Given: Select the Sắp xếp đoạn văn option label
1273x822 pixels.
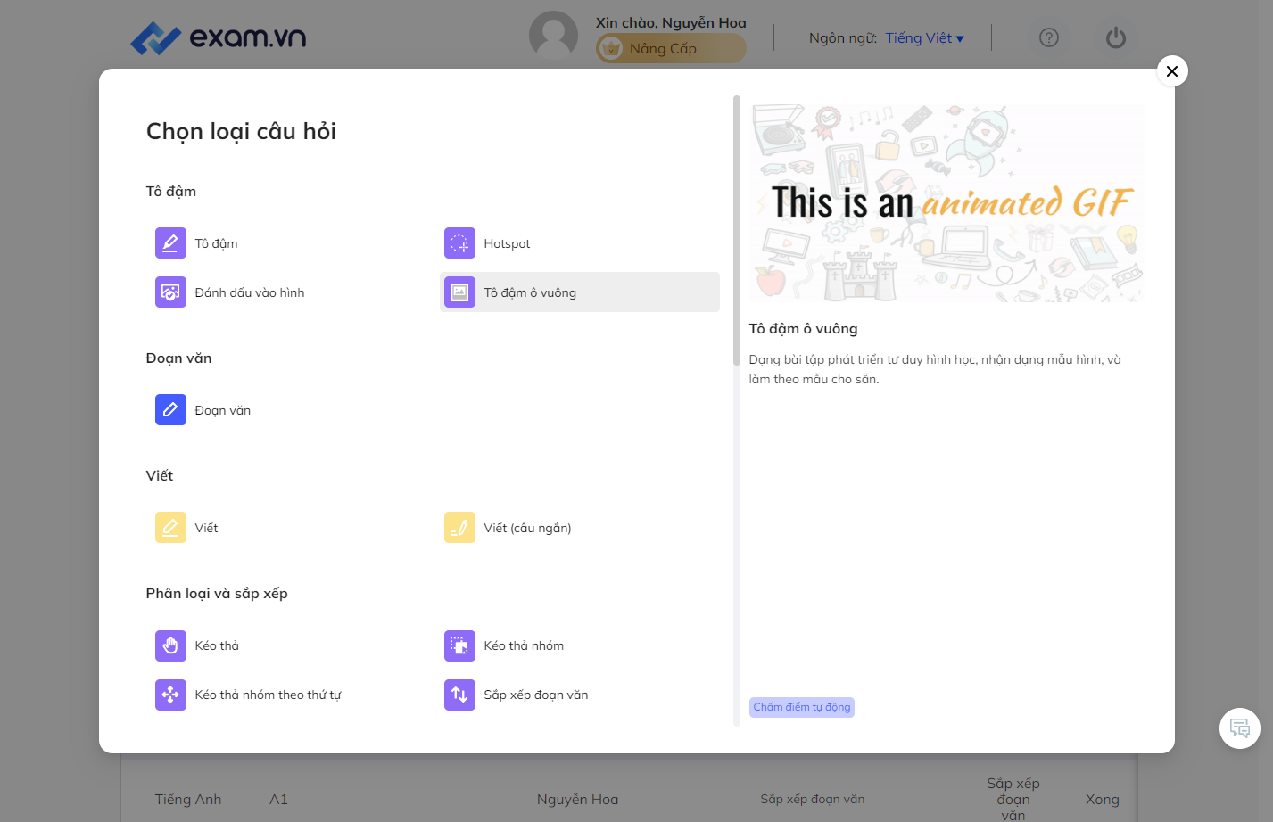Looking at the screenshot, I should coord(536,695).
